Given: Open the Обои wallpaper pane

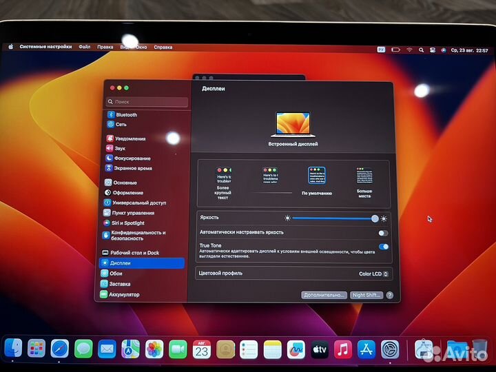Looking at the screenshot, I should [x=112, y=273].
